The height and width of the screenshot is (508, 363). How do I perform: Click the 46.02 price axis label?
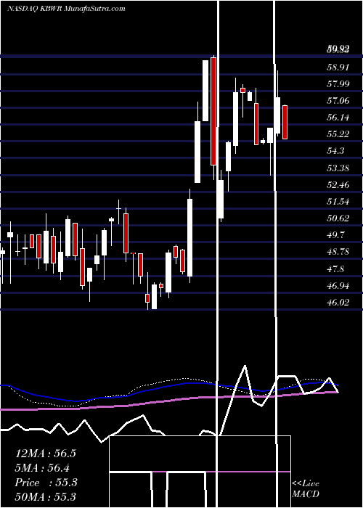coord(338,303)
